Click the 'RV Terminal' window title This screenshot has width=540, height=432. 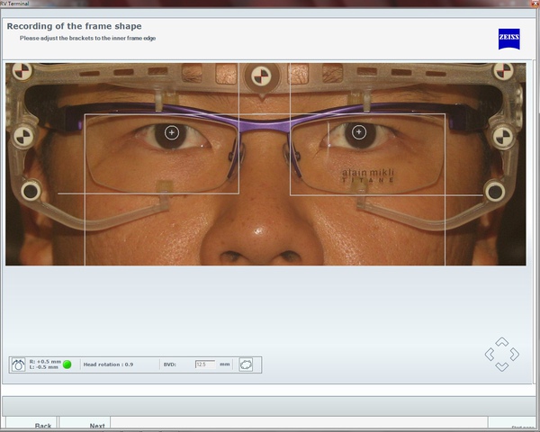point(14,4)
